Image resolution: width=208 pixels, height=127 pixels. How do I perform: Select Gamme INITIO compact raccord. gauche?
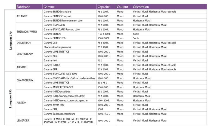coord(70,100)
